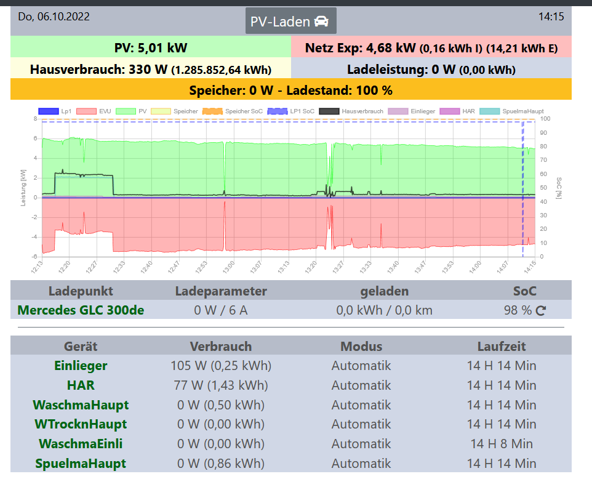Screen dimensions: 592x487
Task: Select the WTrocknHaupt device name
Action: 81,424
